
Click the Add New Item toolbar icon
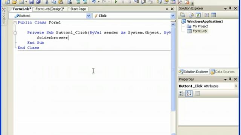(x=21, y=2)
